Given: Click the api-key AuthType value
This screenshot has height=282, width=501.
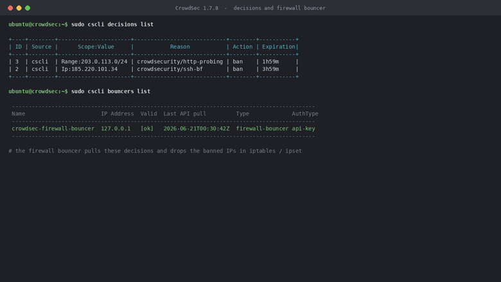Looking at the screenshot, I should click(x=304, y=128).
